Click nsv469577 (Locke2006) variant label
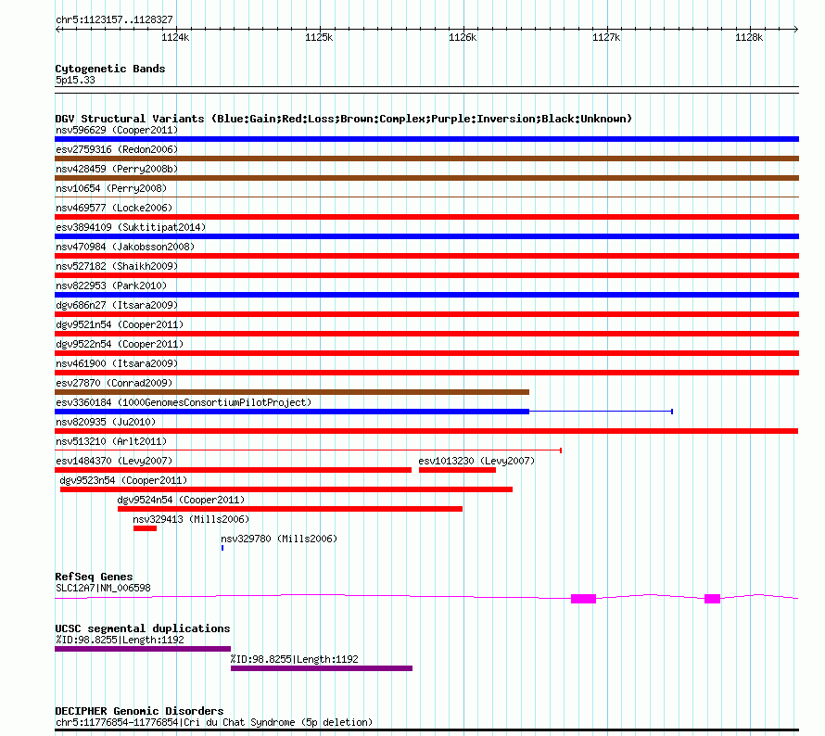 (x=114, y=208)
